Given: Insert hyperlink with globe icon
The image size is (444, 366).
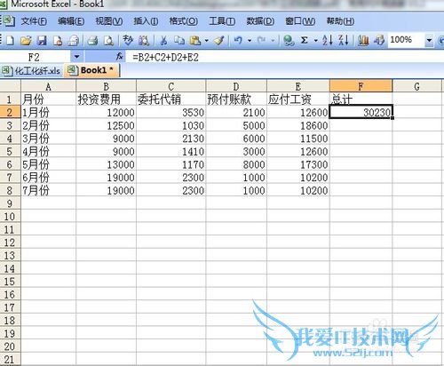Looking at the screenshot, I should (x=289, y=40).
